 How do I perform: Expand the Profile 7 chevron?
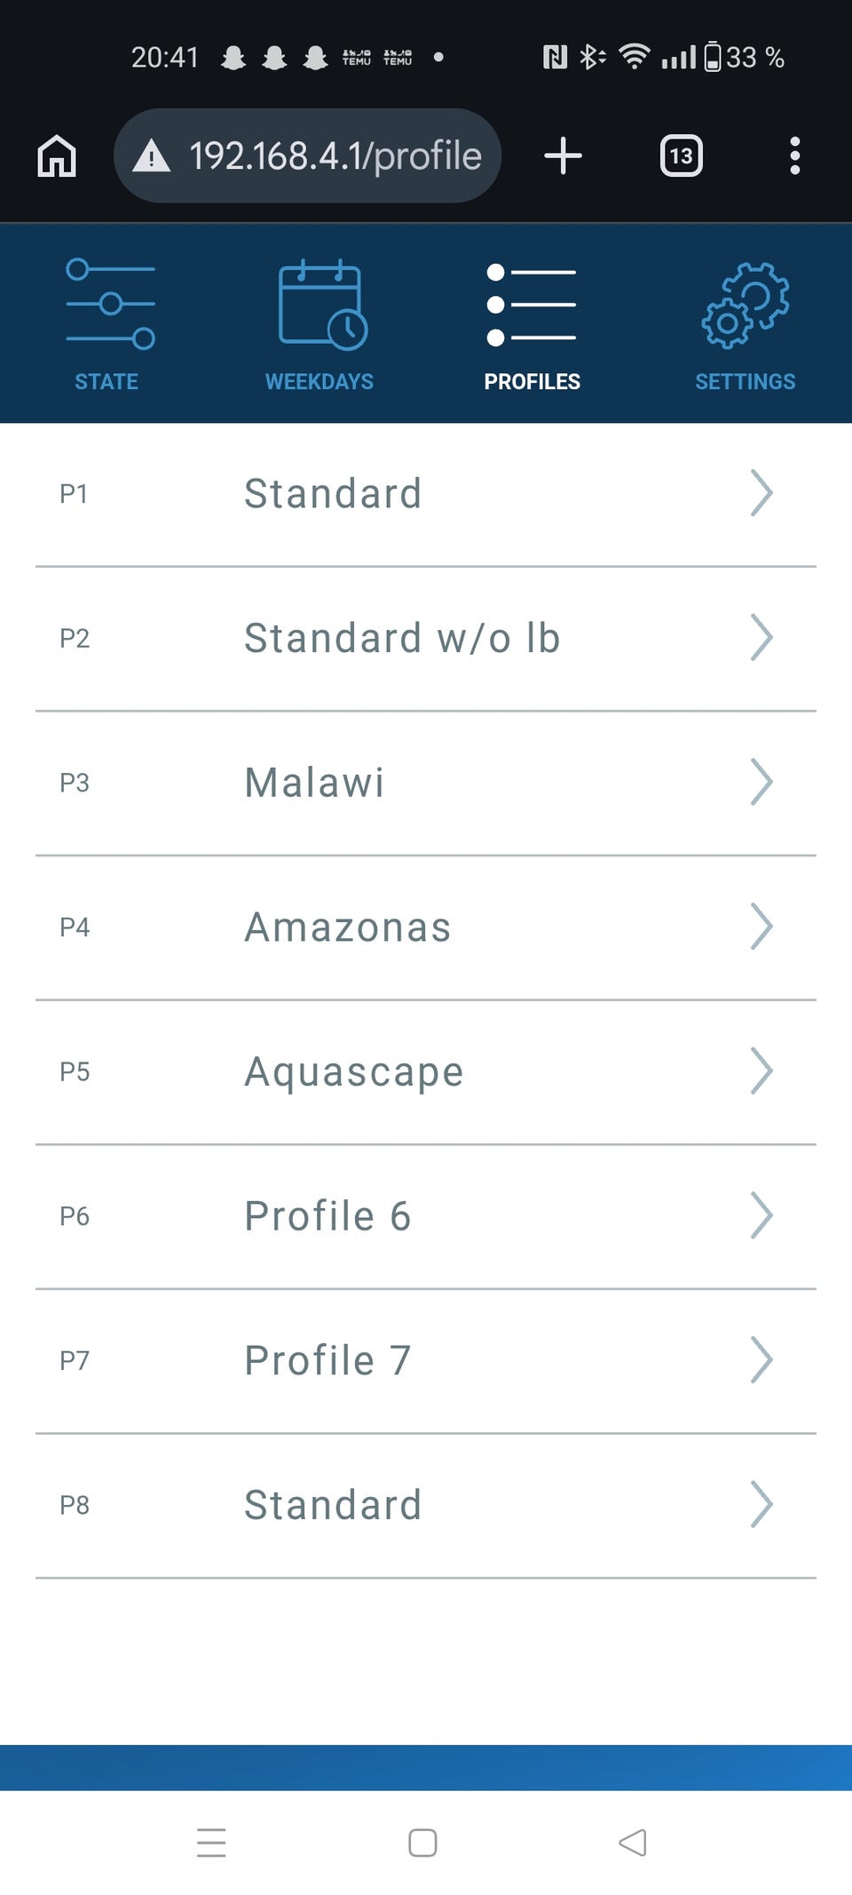[761, 1359]
